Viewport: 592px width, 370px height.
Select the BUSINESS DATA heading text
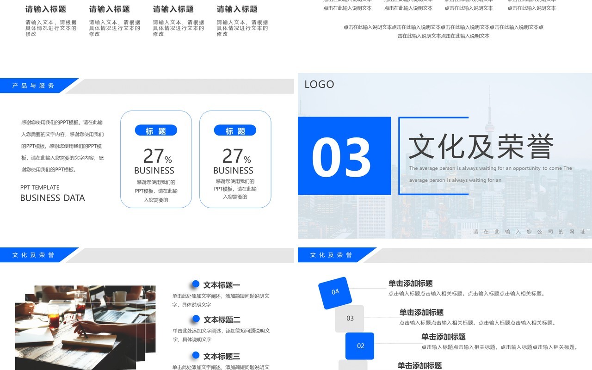pos(53,198)
